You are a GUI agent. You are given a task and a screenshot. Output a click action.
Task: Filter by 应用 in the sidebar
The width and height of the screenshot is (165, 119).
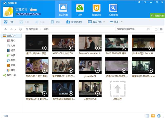tap(11, 65)
